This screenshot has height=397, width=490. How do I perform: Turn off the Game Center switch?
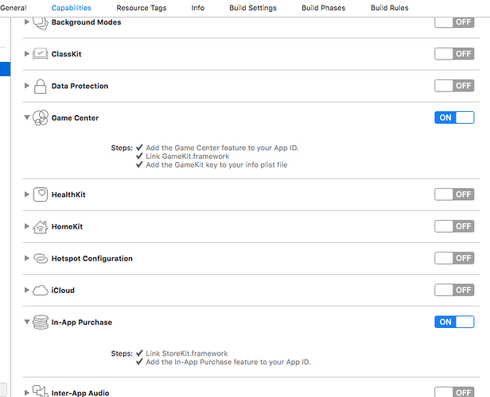454,118
